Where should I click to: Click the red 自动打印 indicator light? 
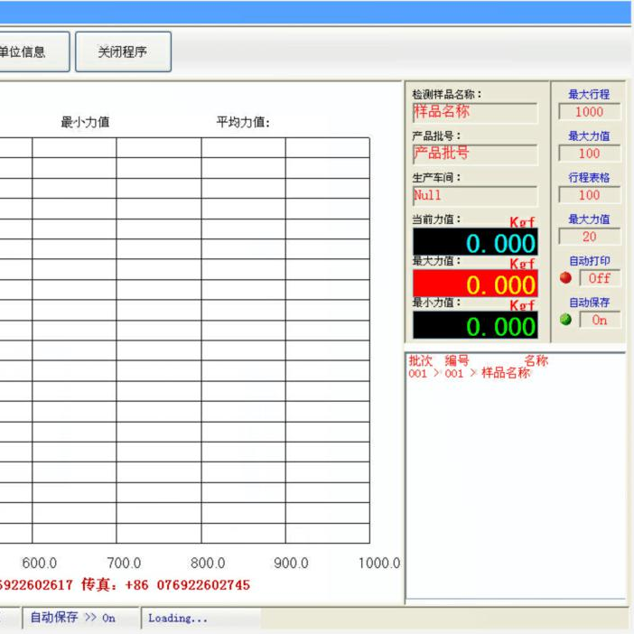pyautogui.click(x=566, y=278)
